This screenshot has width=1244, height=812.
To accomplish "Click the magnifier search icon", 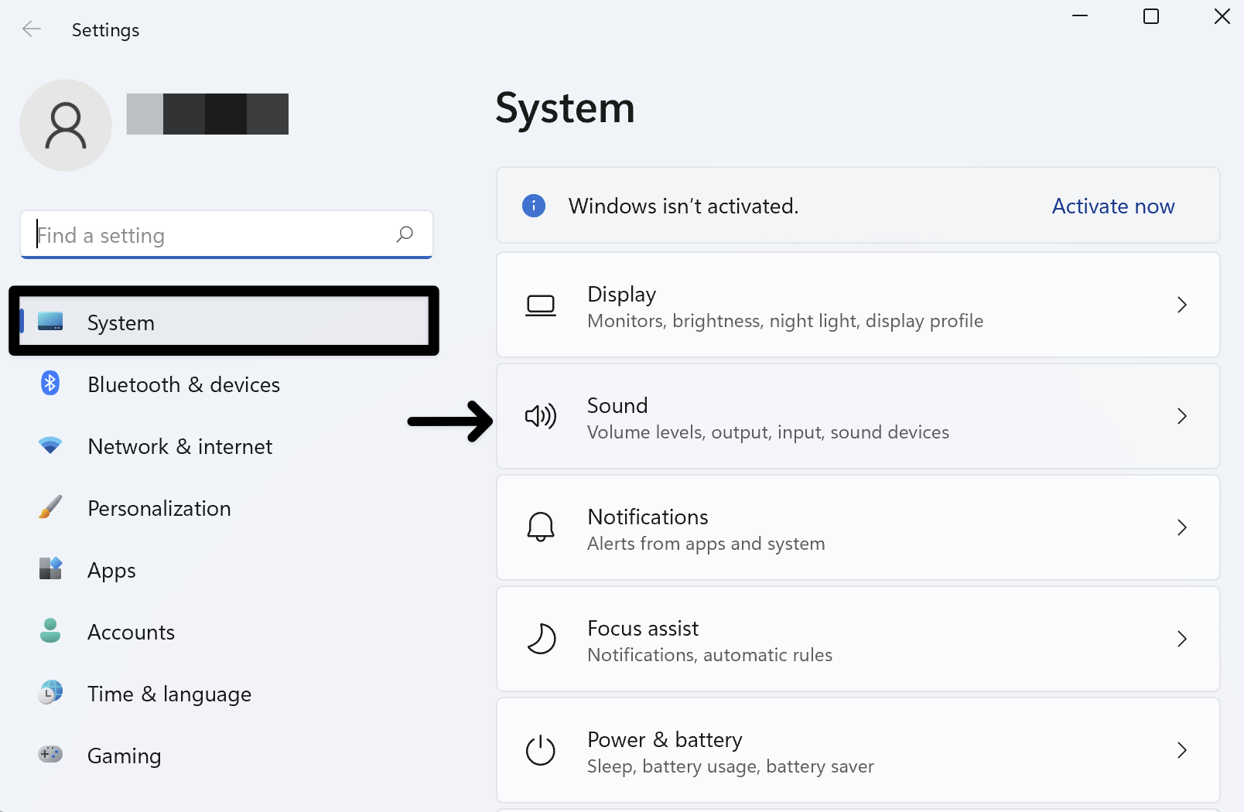I will 405,234.
